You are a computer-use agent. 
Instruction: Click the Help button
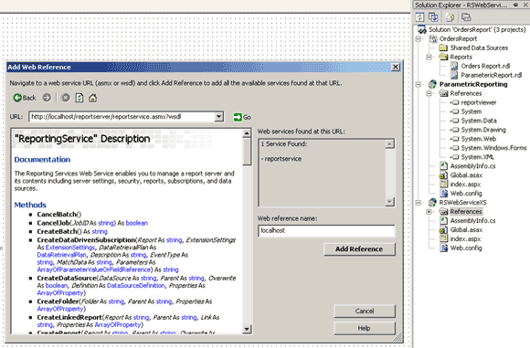[365, 328]
